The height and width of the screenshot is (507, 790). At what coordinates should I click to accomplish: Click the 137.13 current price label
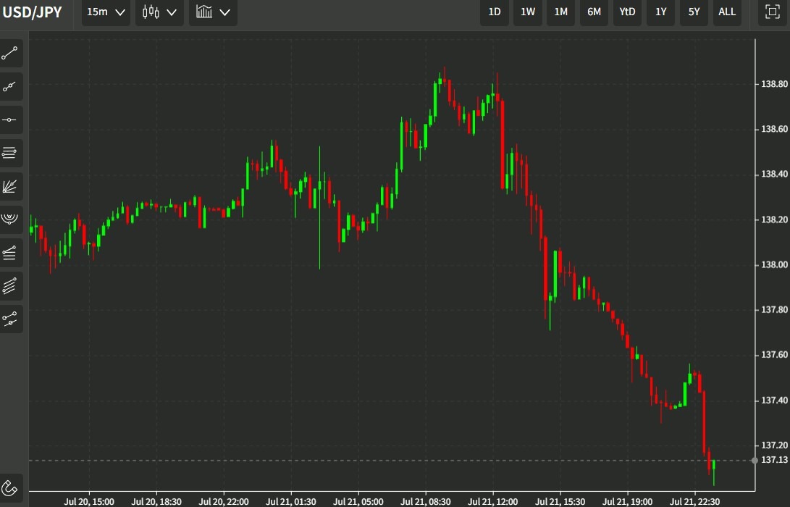(774, 460)
